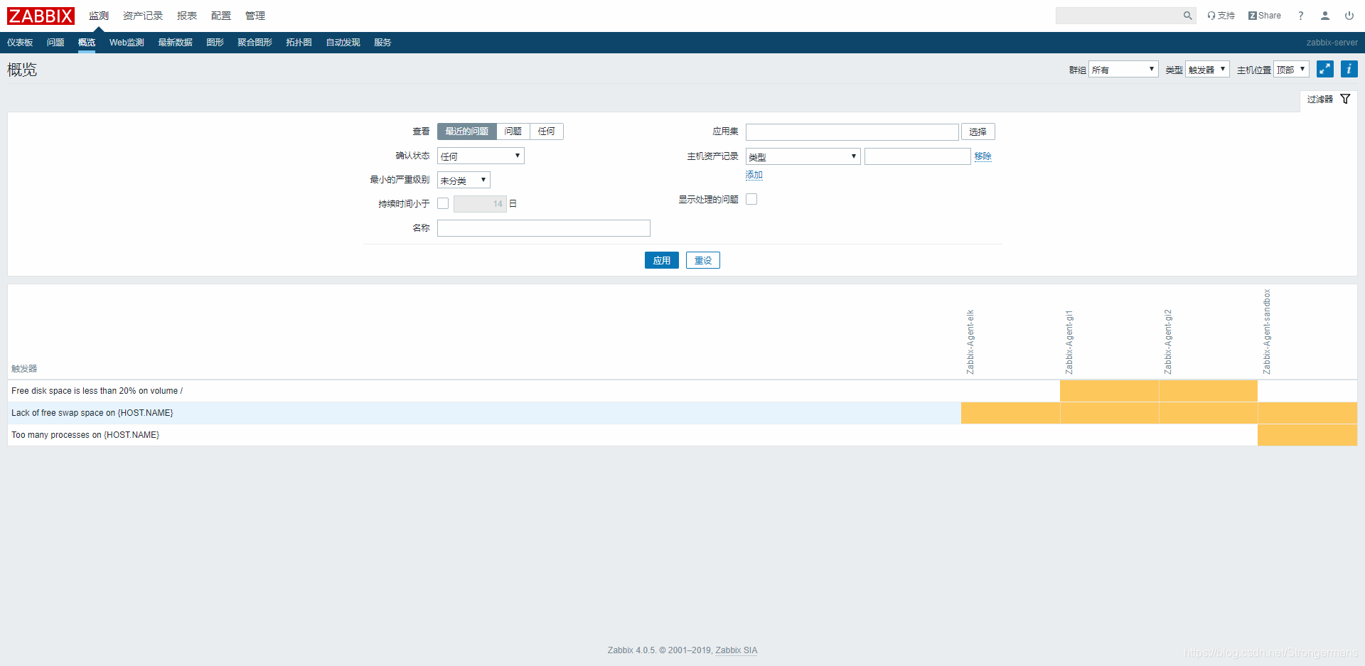Viewport: 1365px width, 666px height.
Task: Open the 主机位置 dropdown
Action: pos(1291,69)
